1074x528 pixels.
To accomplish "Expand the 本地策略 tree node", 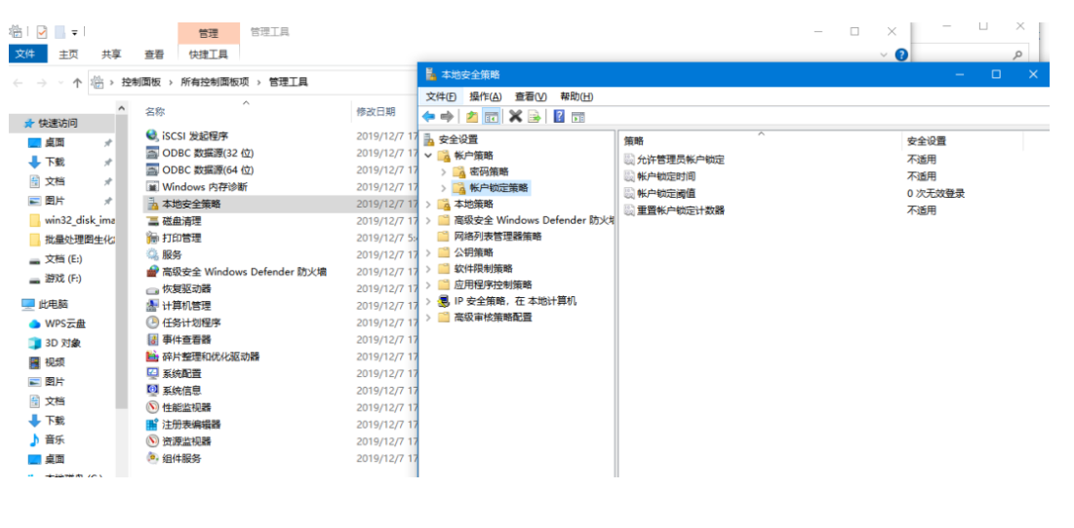I will tap(429, 204).
